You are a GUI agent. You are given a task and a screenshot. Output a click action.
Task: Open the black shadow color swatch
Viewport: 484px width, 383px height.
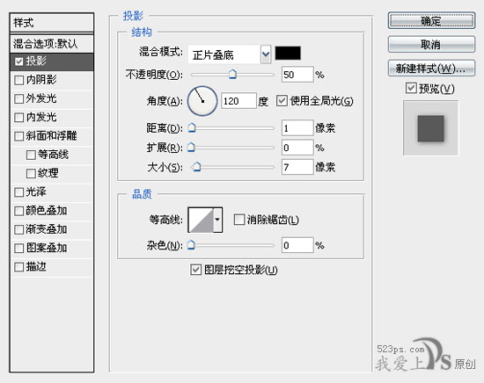pos(288,53)
